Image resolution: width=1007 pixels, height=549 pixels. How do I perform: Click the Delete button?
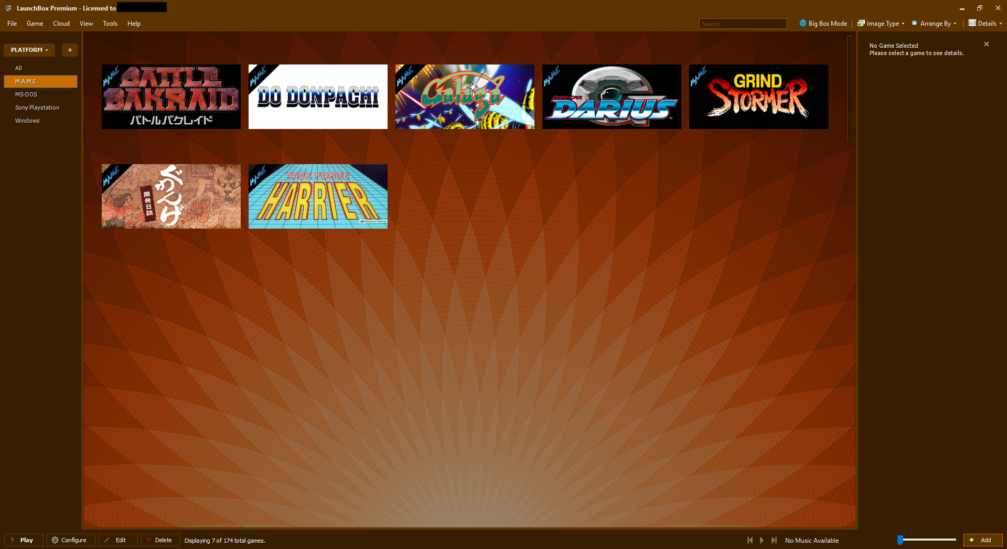coord(160,540)
